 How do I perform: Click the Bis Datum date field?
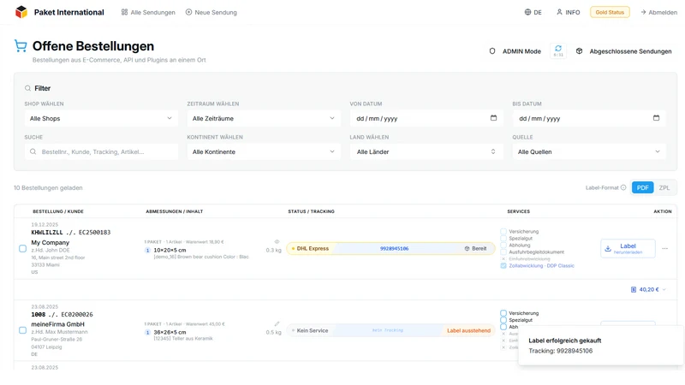coord(589,118)
